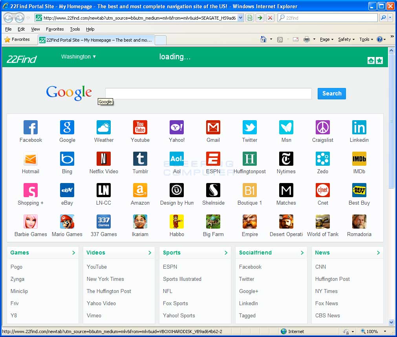The image size is (397, 337).
Task: Open the Help menu
Action: coord(90,29)
